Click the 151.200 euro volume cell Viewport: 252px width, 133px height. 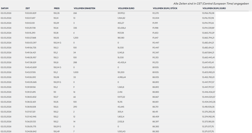click(121, 72)
